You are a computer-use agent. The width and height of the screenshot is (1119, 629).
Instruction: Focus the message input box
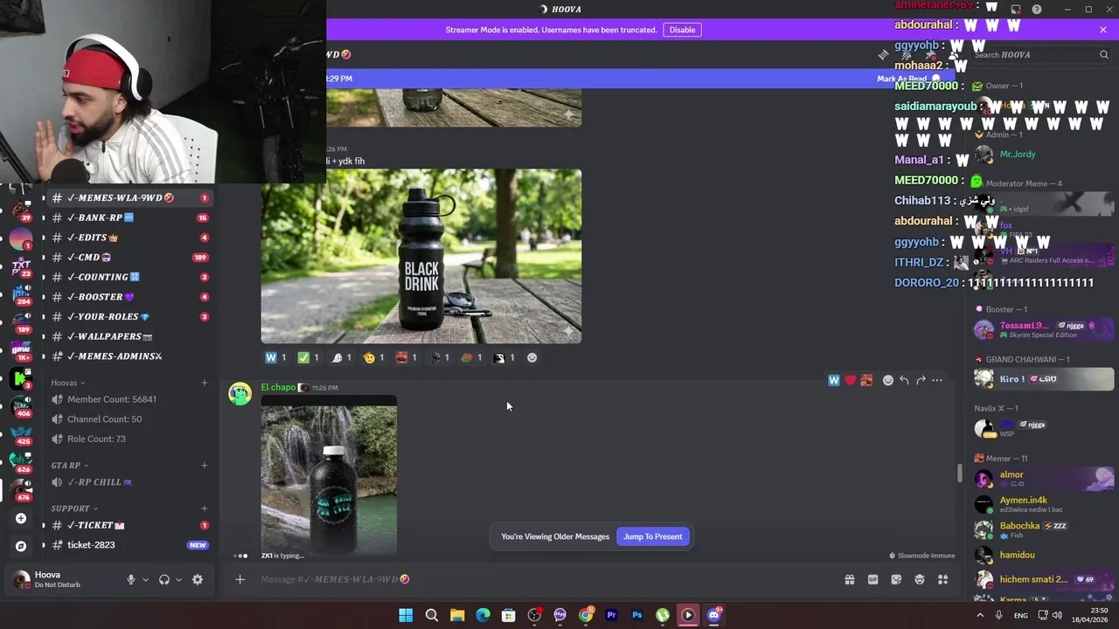click(542, 579)
